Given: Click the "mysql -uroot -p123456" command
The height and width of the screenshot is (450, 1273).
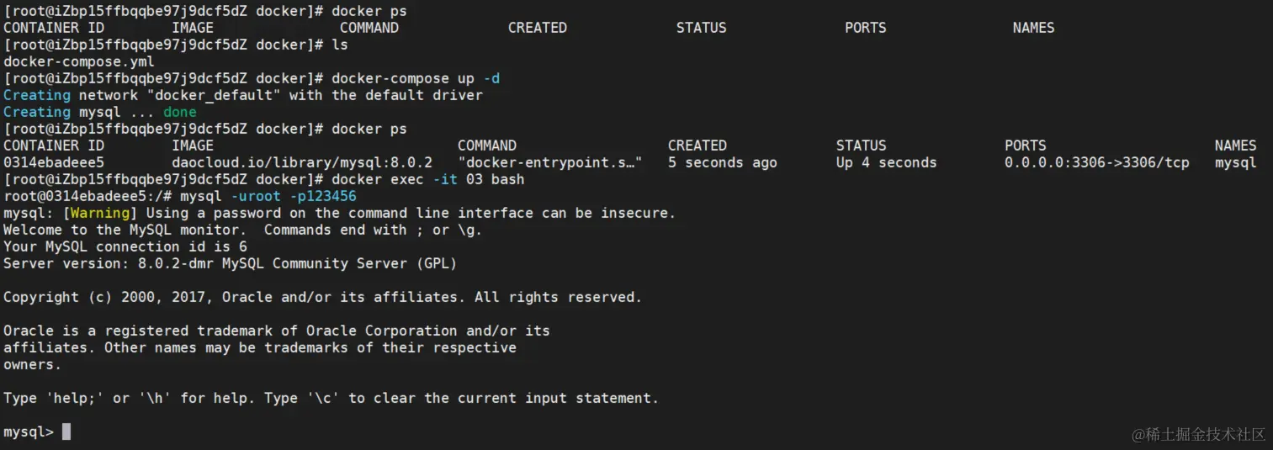Looking at the screenshot, I should (x=268, y=196).
